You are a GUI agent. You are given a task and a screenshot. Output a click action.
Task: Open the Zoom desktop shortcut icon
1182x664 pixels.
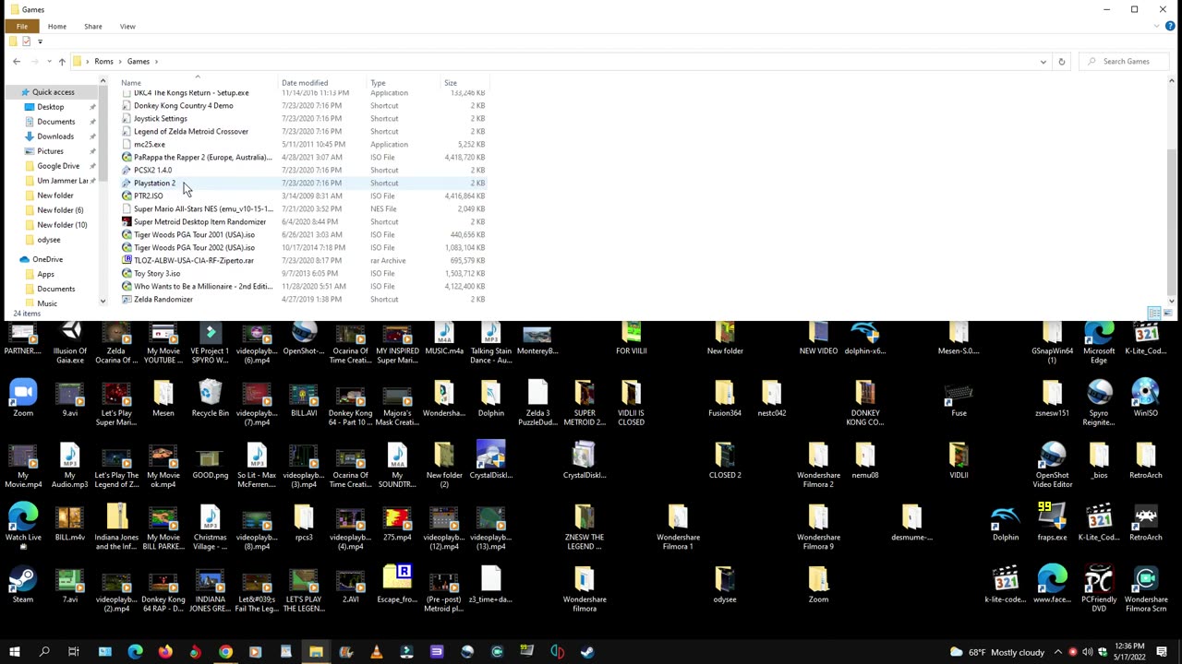click(x=23, y=398)
